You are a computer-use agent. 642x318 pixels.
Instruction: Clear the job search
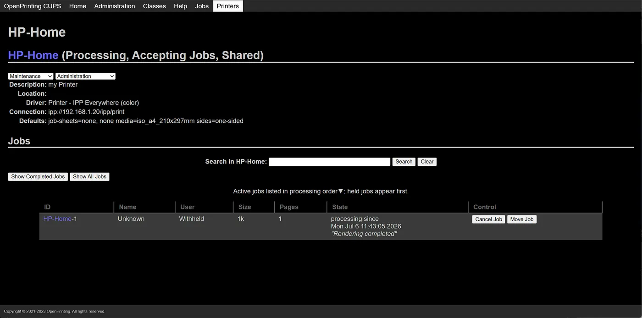(427, 162)
